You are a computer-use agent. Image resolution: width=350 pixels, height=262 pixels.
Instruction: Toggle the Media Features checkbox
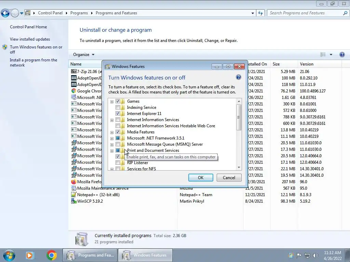[x=118, y=132]
